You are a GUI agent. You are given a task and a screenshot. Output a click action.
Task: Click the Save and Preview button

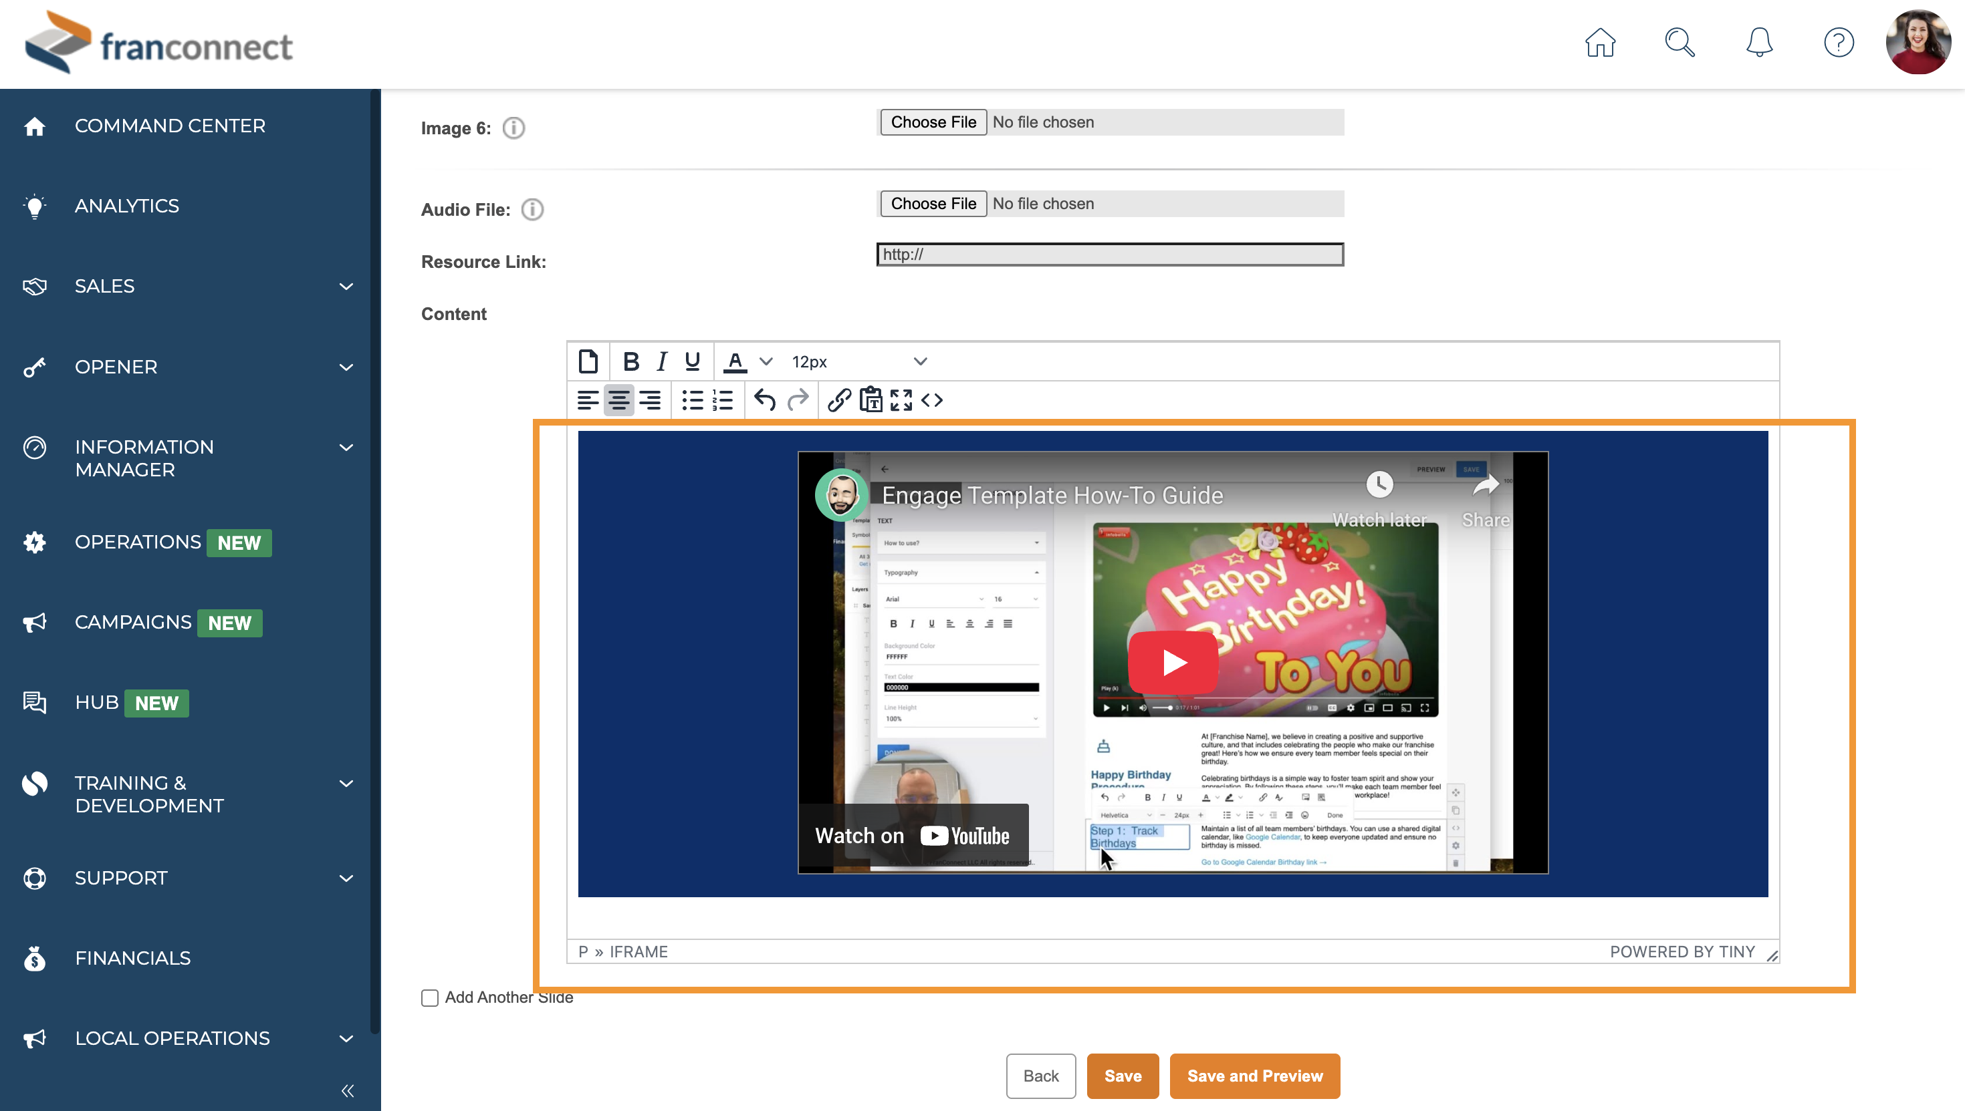pyautogui.click(x=1254, y=1076)
